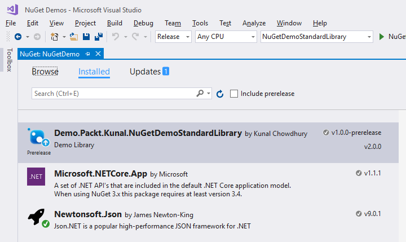Click the Save All icon
This screenshot has width=406, height=242.
(99, 37)
